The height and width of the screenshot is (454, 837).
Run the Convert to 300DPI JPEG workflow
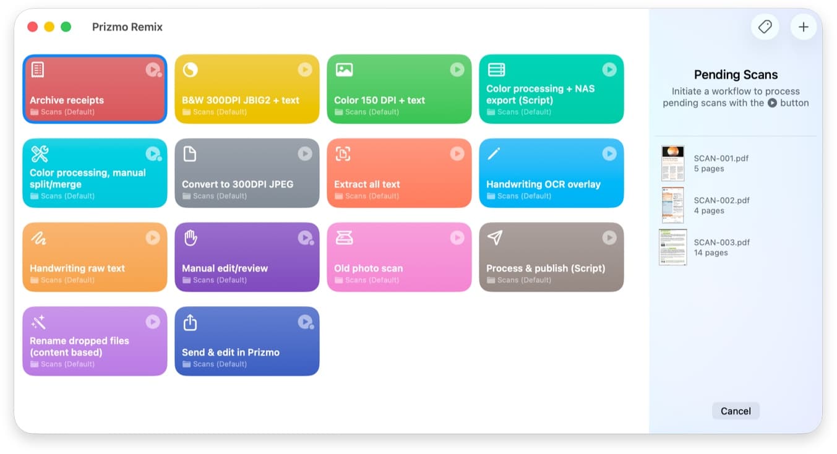[x=304, y=153]
